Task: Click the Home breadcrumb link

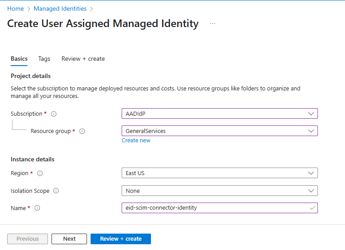Action: tap(16, 8)
